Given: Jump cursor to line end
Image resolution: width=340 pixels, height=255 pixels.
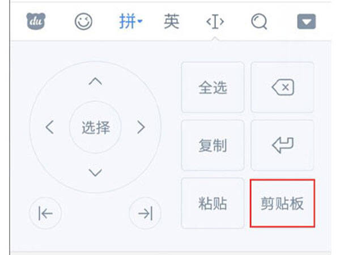Looking at the screenshot, I should 145,214.
